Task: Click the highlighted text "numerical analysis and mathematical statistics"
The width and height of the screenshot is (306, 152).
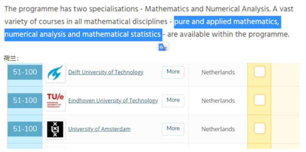Action: tap(83, 35)
